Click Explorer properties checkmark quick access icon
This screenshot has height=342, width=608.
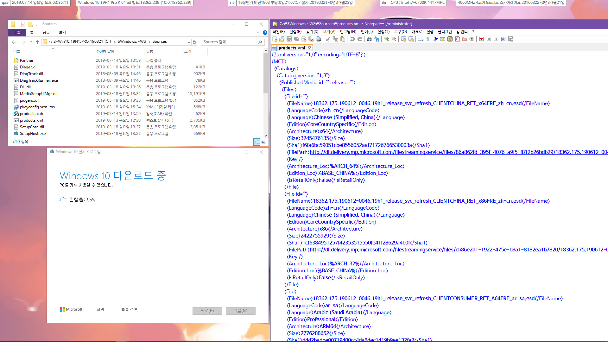point(23,24)
